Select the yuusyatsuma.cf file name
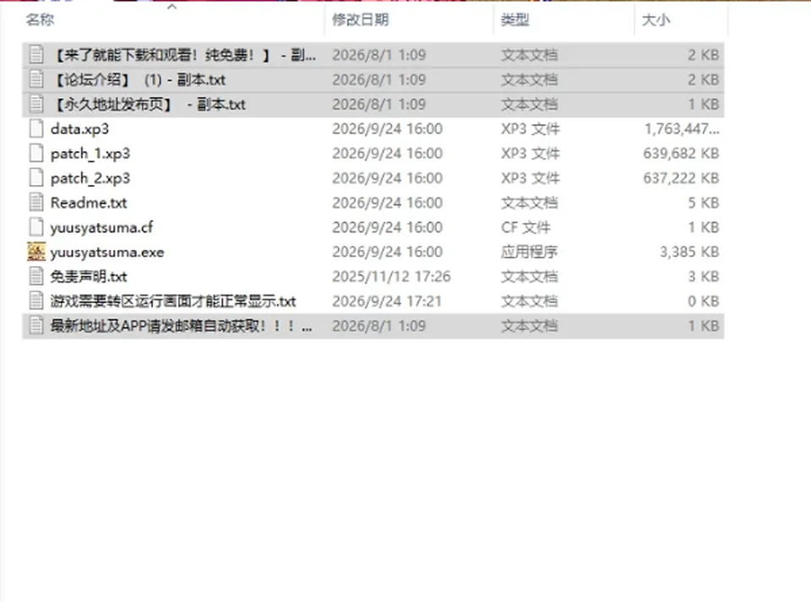Viewport: 811px width, 603px height. coord(102,227)
